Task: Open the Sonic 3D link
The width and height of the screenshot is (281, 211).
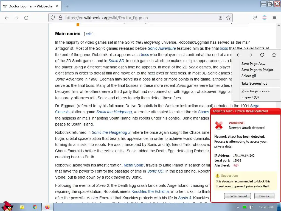Action: (116, 61)
